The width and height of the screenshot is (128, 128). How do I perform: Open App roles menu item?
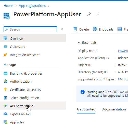[x=33, y=122]
